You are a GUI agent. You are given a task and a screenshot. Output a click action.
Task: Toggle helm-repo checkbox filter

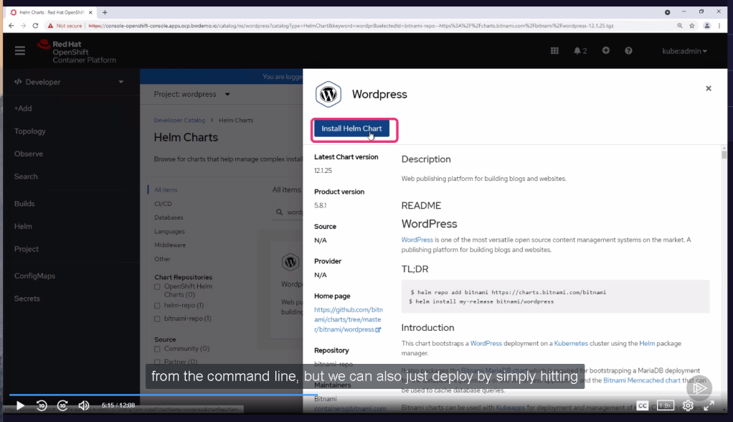157,306
